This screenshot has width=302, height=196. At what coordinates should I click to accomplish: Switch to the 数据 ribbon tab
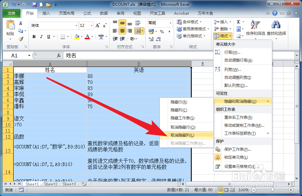(104, 13)
